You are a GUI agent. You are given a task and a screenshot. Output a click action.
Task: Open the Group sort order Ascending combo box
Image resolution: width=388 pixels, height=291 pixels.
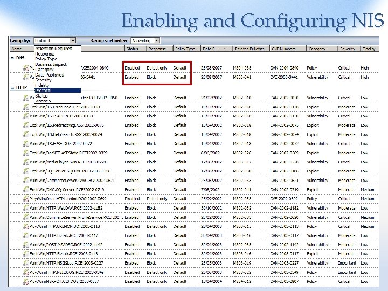pos(145,40)
